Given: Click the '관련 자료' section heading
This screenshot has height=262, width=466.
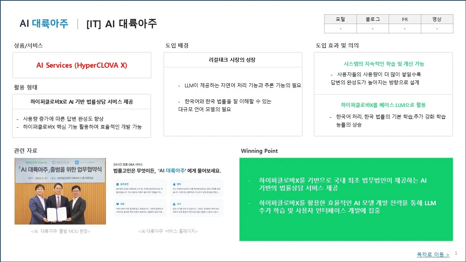Looking at the screenshot, I should coord(26,151).
